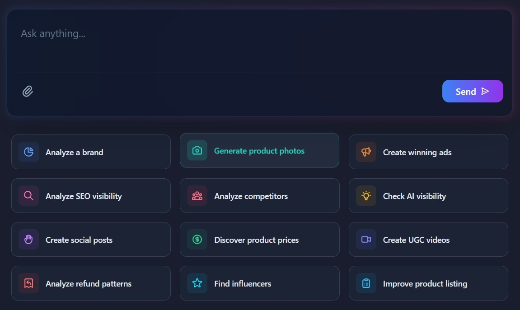Click the paperclip attachment icon
Image resolution: width=520 pixels, height=310 pixels.
click(x=28, y=92)
